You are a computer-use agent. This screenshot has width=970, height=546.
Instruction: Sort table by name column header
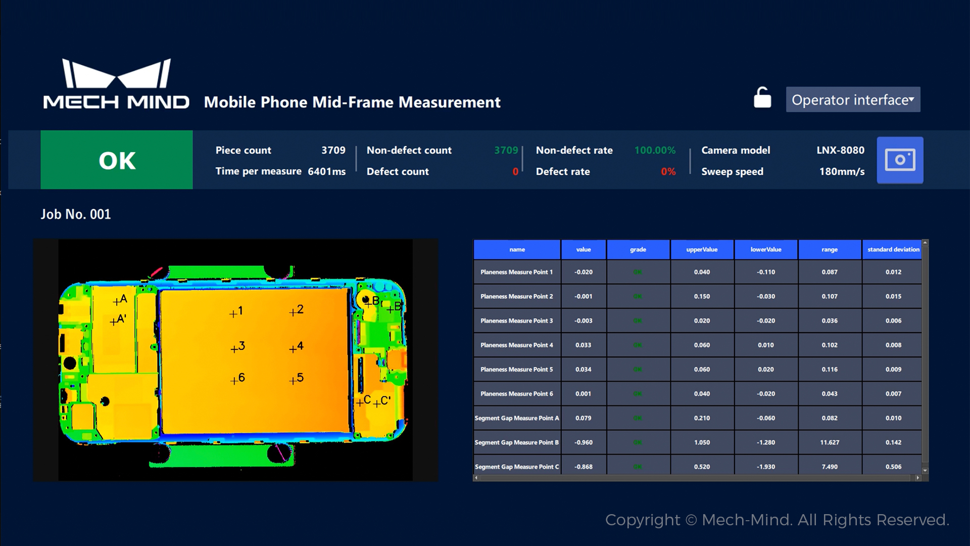point(517,250)
